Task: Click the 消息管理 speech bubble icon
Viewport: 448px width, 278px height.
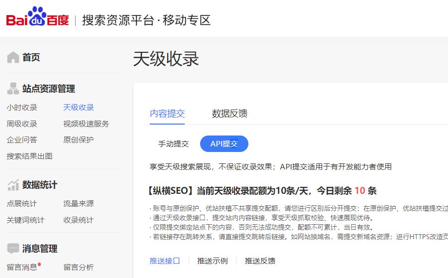Action: (x=13, y=248)
